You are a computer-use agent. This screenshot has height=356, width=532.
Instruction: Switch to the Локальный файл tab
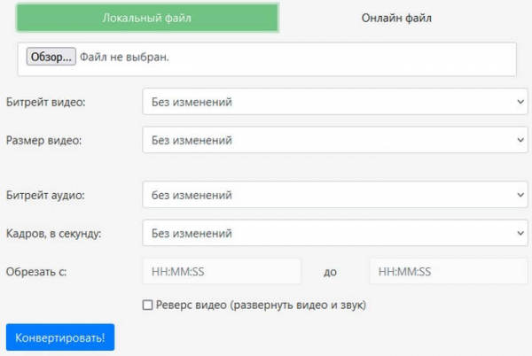click(147, 18)
